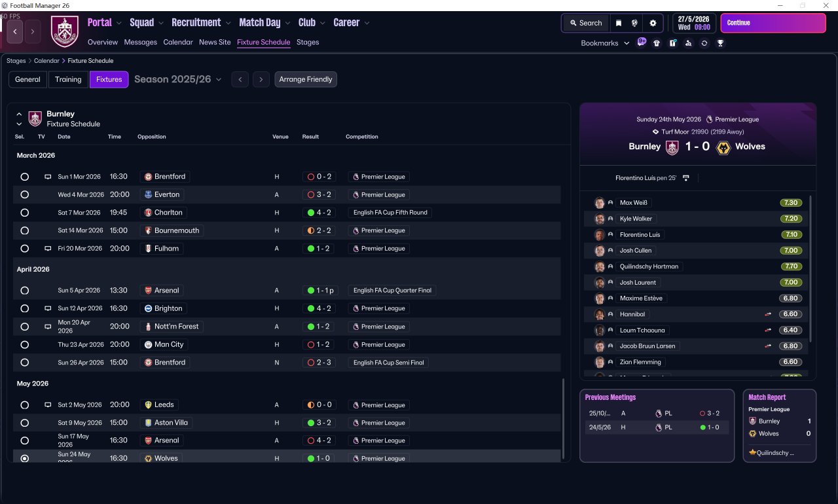Click the TV icon on the Brighton row
This screenshot has width=838, height=504.
point(48,308)
